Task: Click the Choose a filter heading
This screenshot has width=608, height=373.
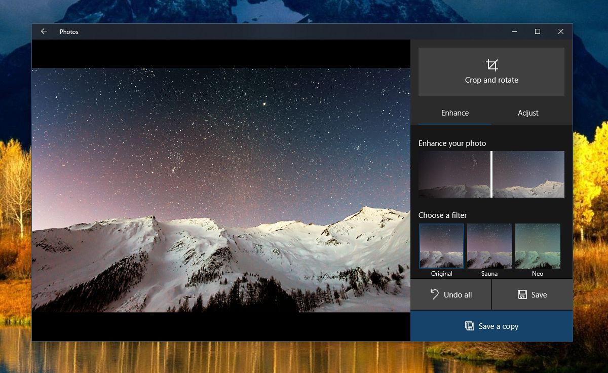Action: tap(443, 215)
